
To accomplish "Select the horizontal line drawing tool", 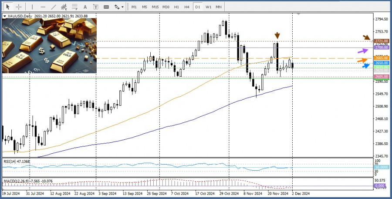I will click(x=43, y=7).
